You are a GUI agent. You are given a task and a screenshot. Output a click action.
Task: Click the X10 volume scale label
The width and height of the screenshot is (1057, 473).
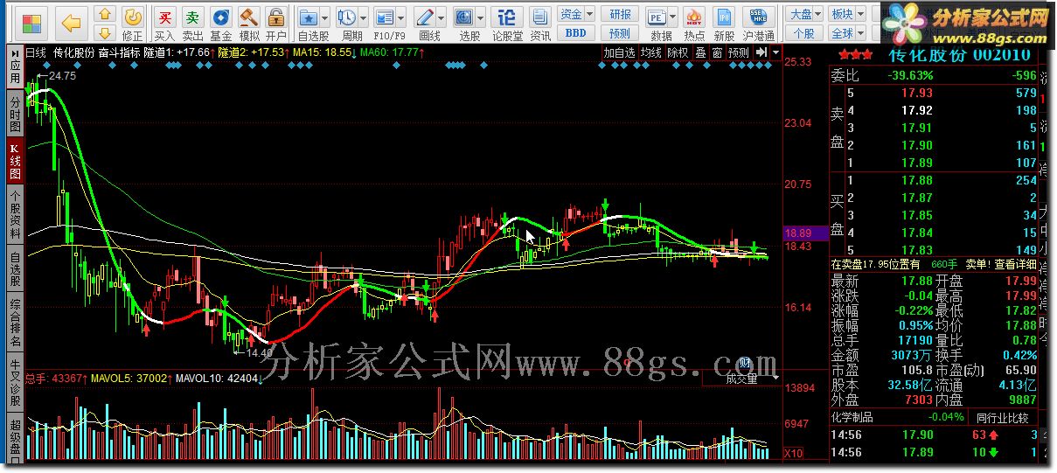(793, 454)
